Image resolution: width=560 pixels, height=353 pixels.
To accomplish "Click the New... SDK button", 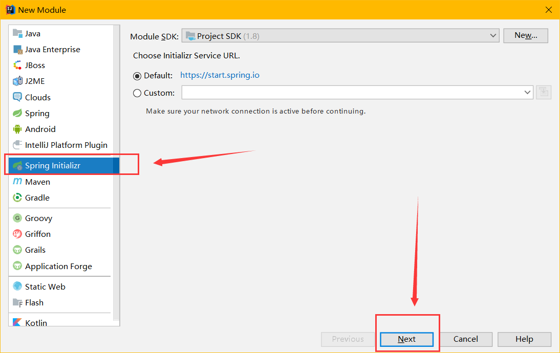I will (x=526, y=35).
